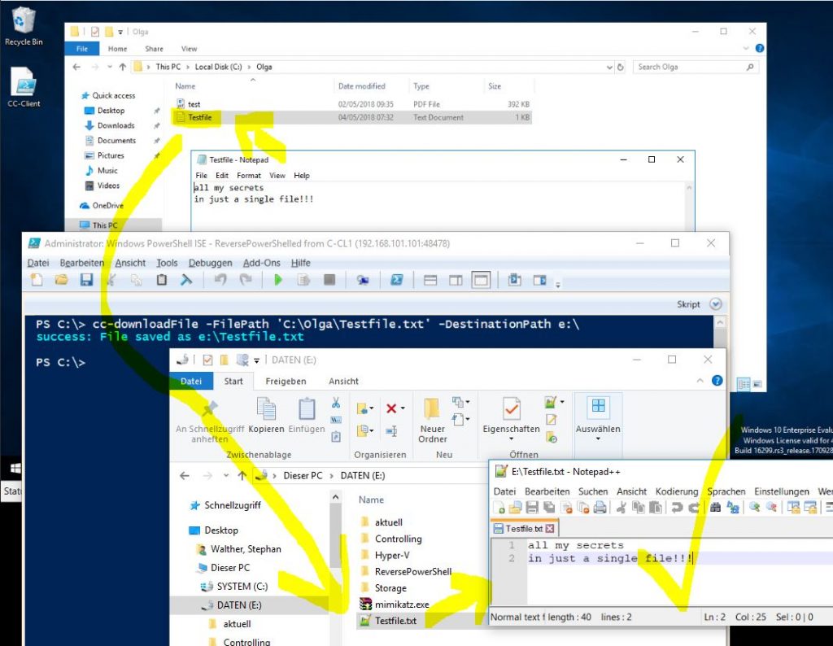833x646 pixels.
Task: Click the Stop operation icon in PowerShell ISE
Action: [329, 280]
